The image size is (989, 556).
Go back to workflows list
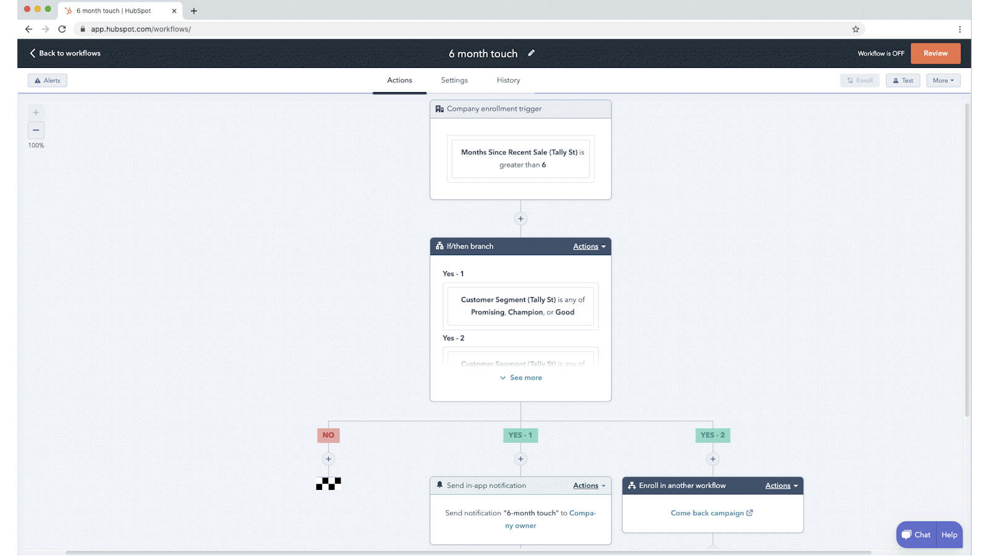[x=65, y=53]
